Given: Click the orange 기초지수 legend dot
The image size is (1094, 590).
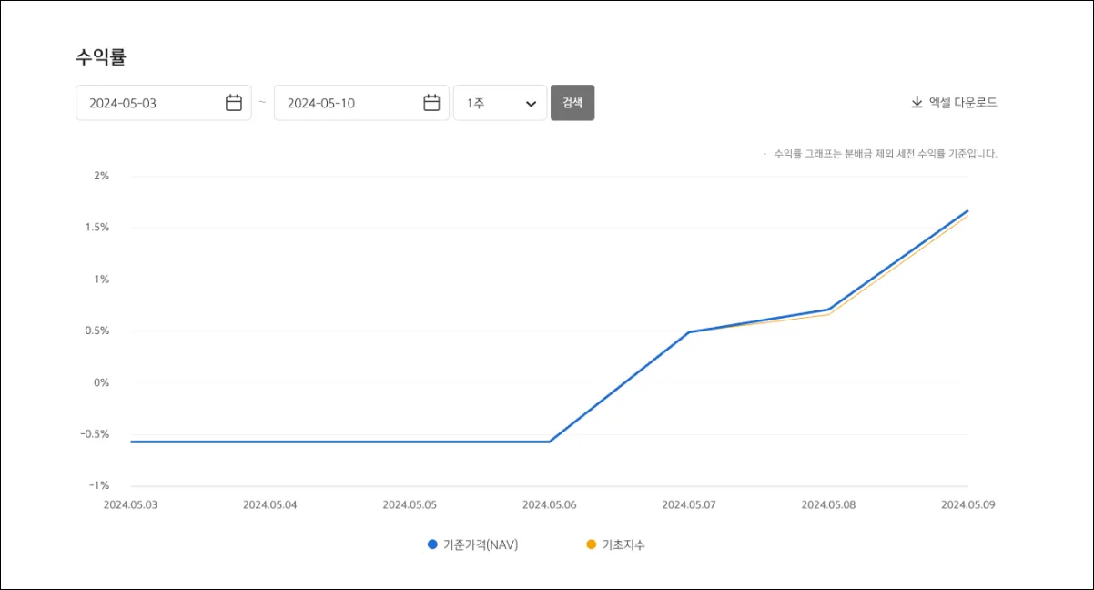Looking at the screenshot, I should pos(592,544).
